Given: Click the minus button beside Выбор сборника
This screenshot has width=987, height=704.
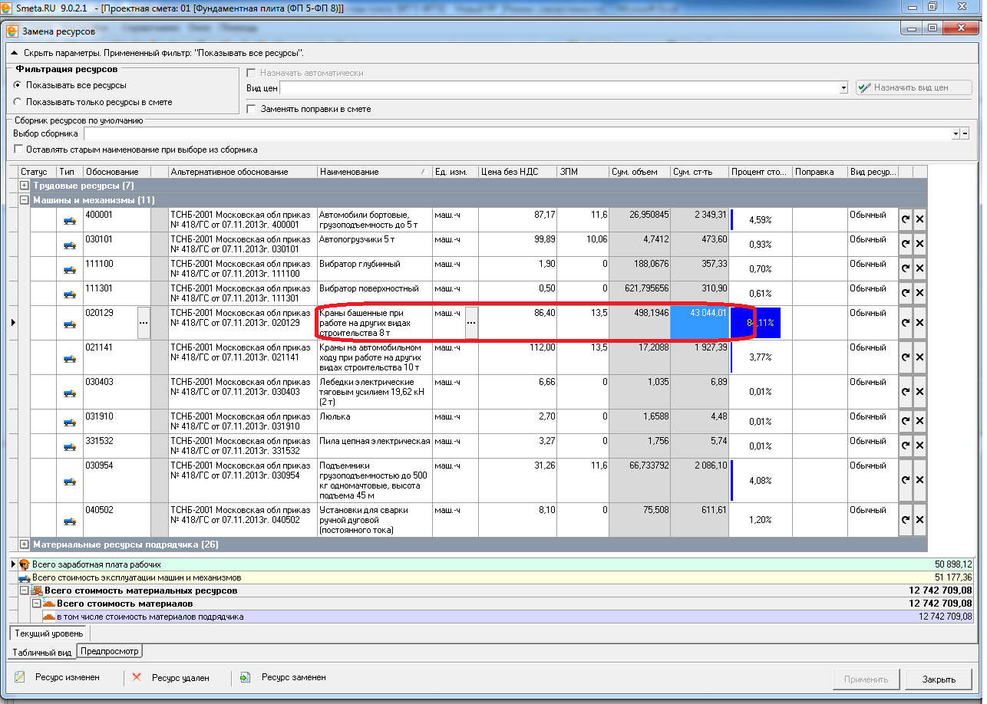Looking at the screenshot, I should pos(966,133).
